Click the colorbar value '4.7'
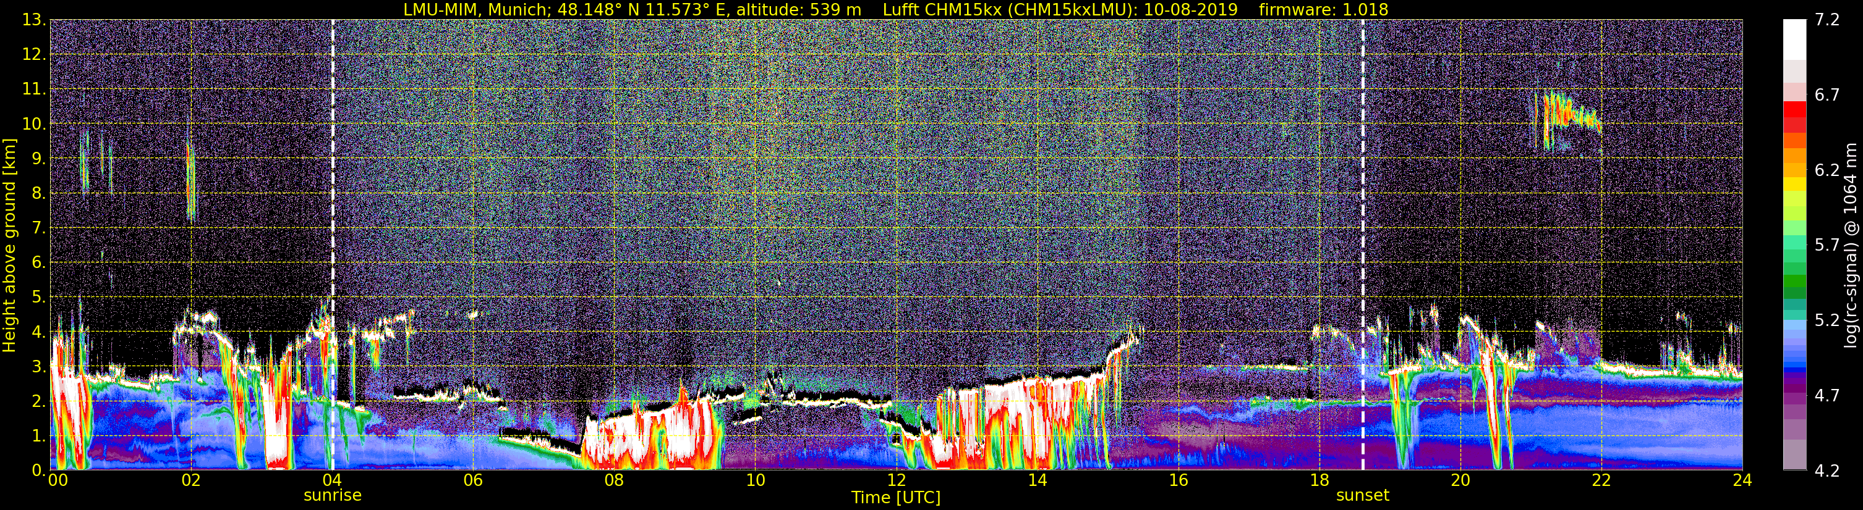 click(1827, 395)
